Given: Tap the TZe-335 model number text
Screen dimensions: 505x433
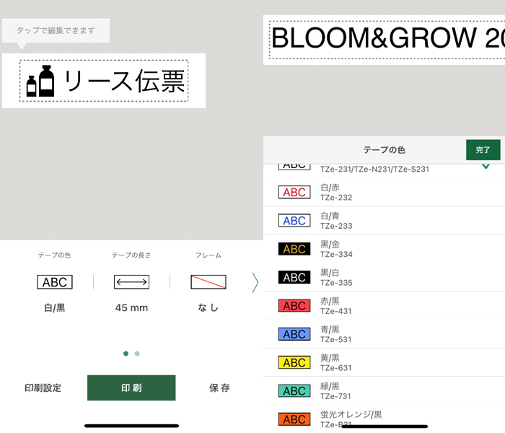Looking at the screenshot, I should point(336,283).
